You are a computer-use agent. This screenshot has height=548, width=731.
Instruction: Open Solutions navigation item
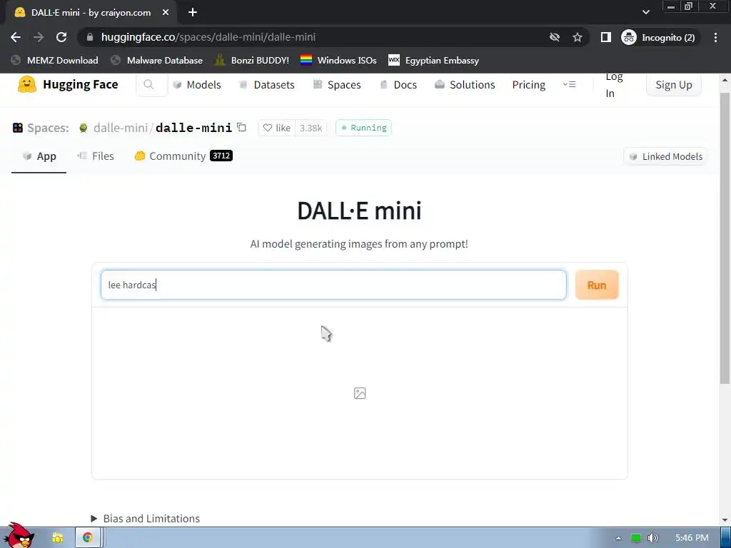tap(465, 85)
